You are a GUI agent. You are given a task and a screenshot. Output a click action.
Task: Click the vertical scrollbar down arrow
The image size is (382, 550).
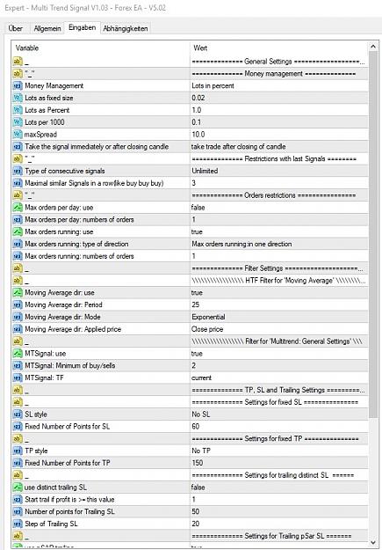coord(373,541)
